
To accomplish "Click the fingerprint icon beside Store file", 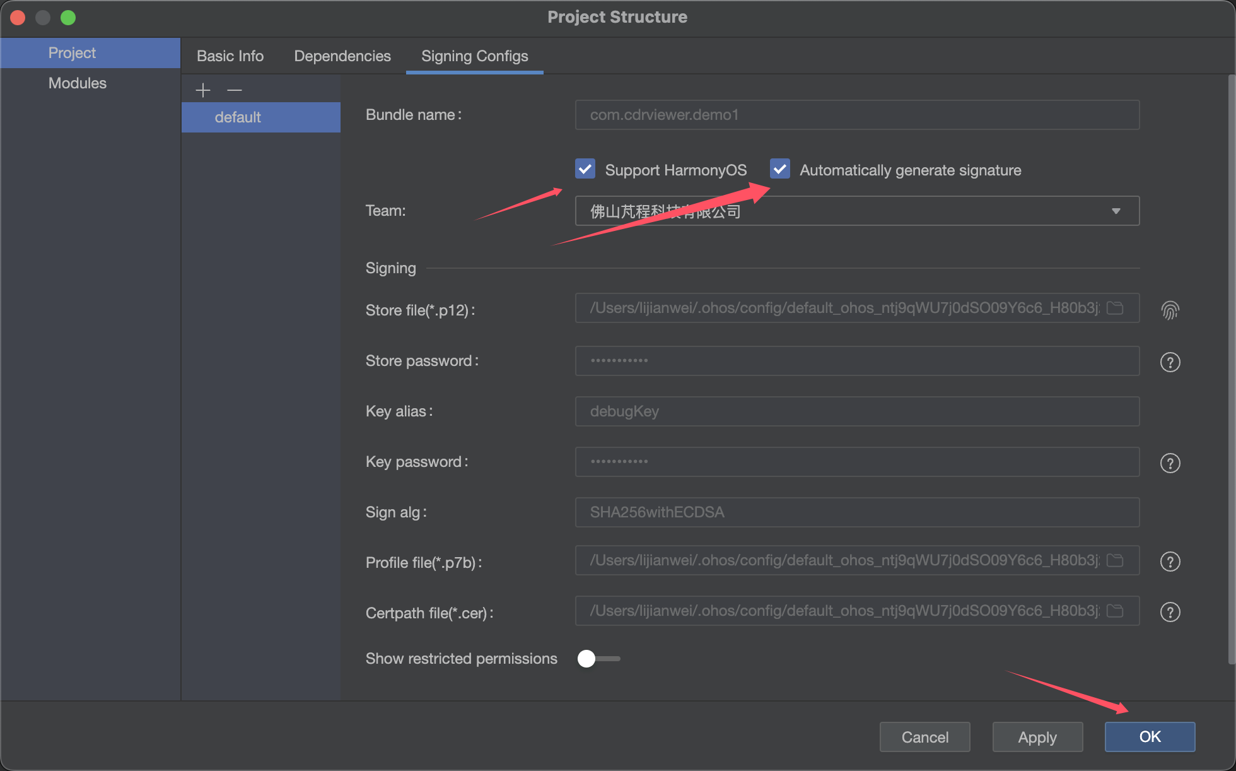I will [x=1170, y=310].
